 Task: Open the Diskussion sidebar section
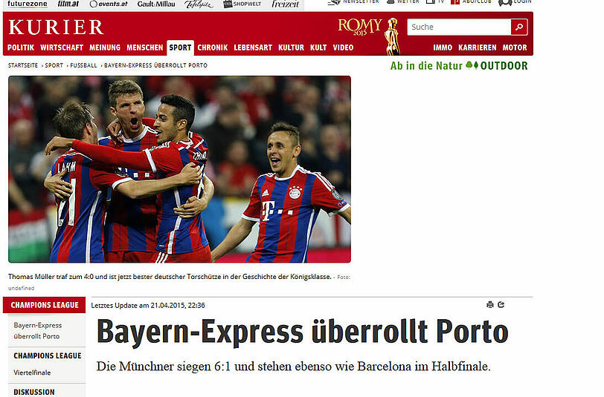coord(34,392)
